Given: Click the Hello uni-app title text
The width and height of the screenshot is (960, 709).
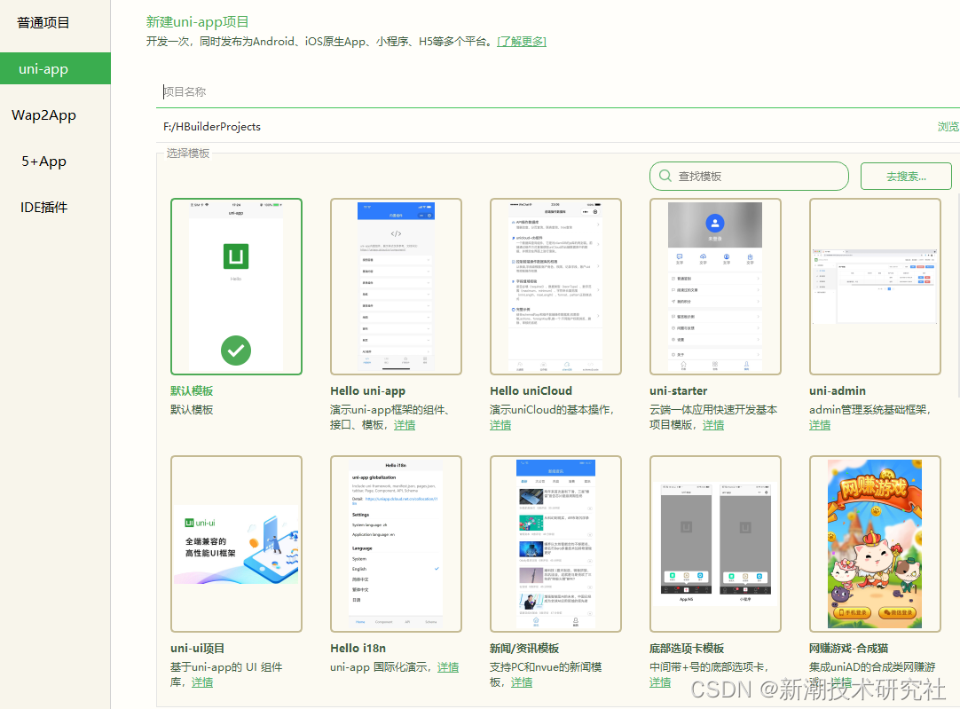Looking at the screenshot, I should [367, 390].
